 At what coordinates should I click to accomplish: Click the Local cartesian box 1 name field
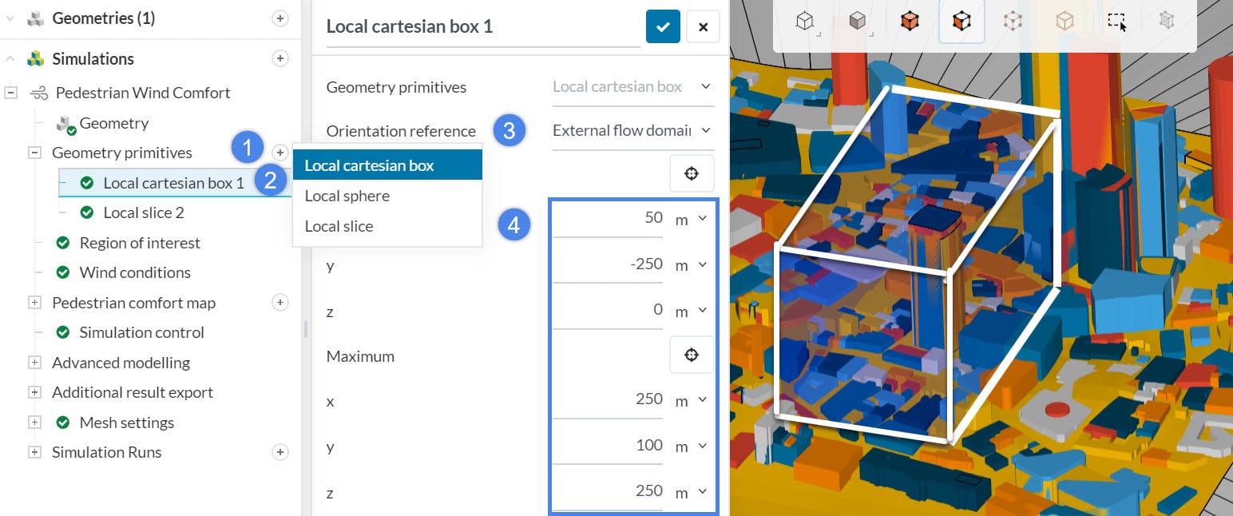tap(409, 26)
